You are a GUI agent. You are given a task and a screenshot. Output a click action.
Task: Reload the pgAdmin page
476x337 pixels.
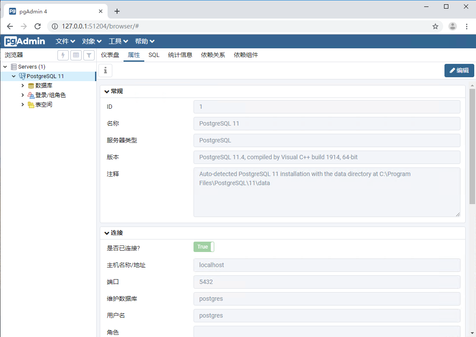pyautogui.click(x=38, y=26)
